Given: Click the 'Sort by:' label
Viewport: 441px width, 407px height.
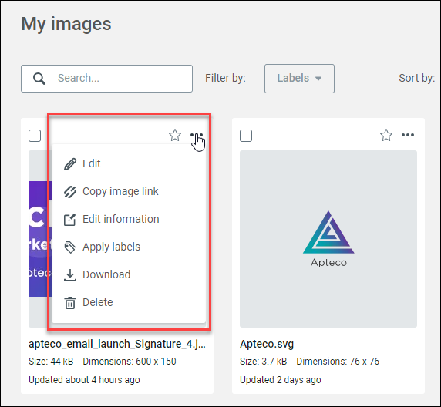Looking at the screenshot, I should point(417,78).
